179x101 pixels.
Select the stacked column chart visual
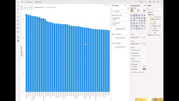pyautogui.click(x=134, y=15)
